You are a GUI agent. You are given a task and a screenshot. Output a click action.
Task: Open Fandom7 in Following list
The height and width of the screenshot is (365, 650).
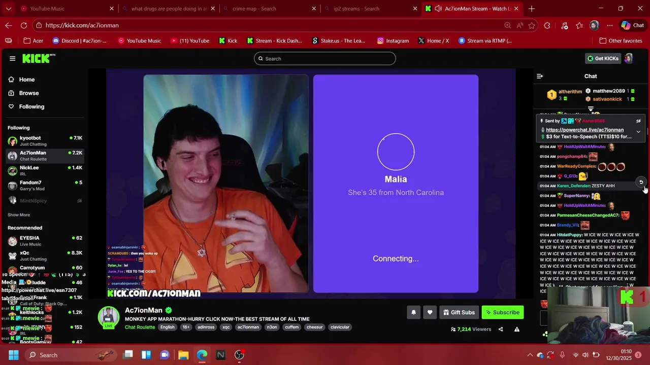45,186
